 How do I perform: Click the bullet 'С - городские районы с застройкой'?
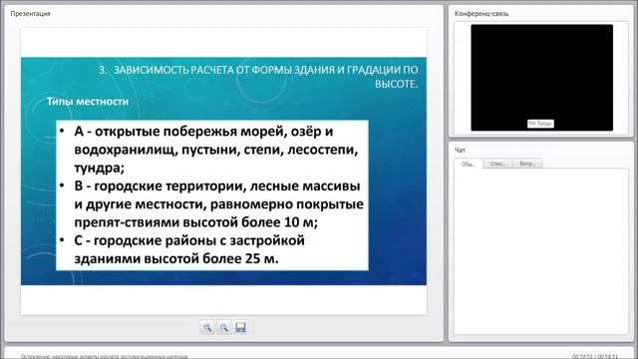[189, 249]
